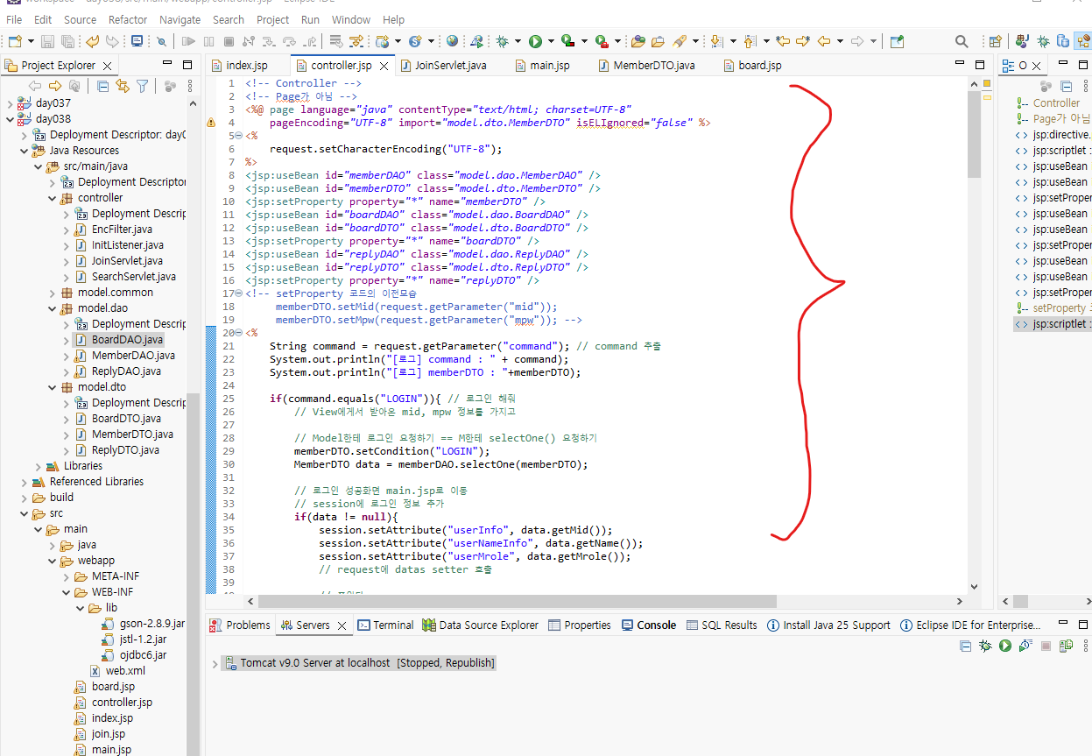Open Run button dropdown arrow
1092x756 pixels.
[552, 41]
